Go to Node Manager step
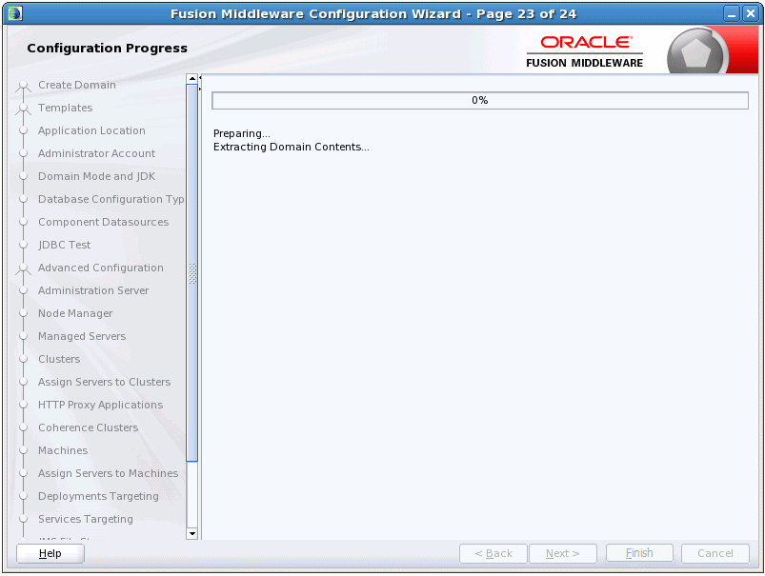 point(75,313)
